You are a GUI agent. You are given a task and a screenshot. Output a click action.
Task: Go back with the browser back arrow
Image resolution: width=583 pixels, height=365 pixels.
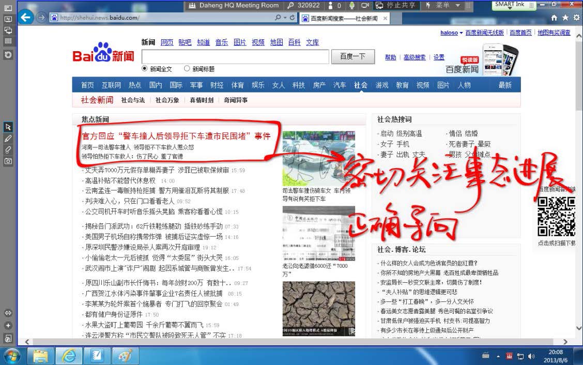(25, 17)
